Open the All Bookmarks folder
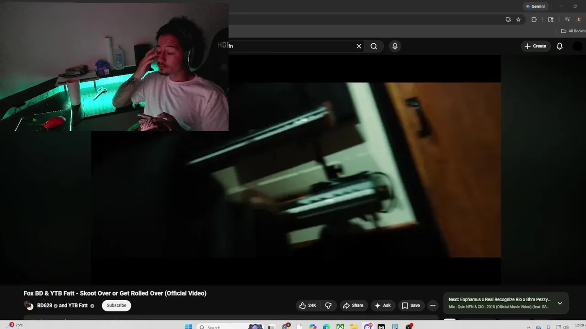586x329 pixels. (x=574, y=31)
